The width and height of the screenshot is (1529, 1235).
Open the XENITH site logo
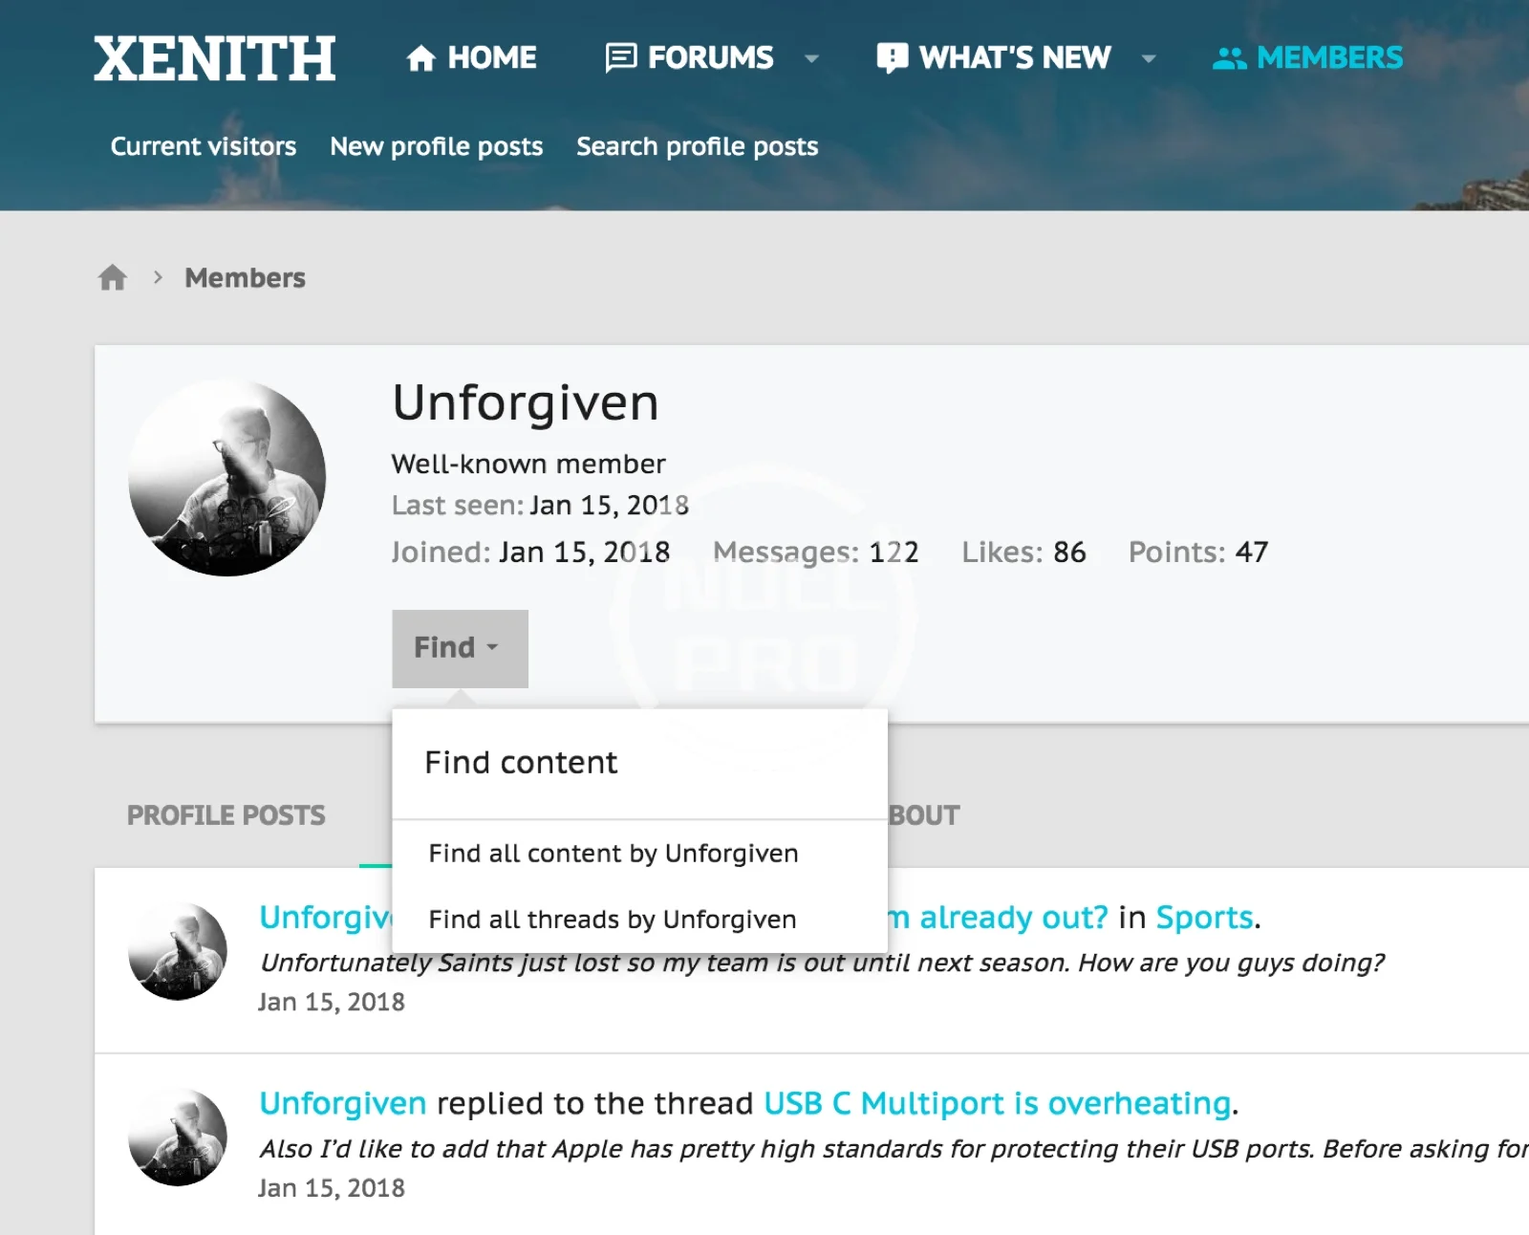coord(215,58)
